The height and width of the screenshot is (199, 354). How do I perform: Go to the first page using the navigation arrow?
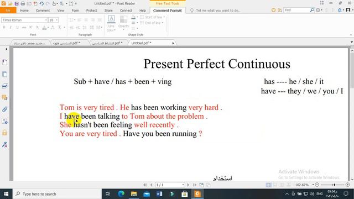[x=145, y=185]
